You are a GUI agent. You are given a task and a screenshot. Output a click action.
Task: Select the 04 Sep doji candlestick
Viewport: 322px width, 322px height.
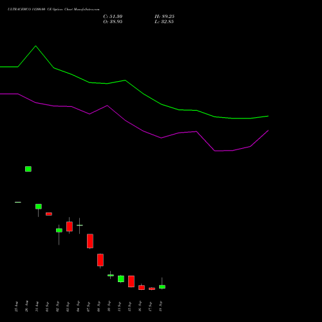pos(80,225)
